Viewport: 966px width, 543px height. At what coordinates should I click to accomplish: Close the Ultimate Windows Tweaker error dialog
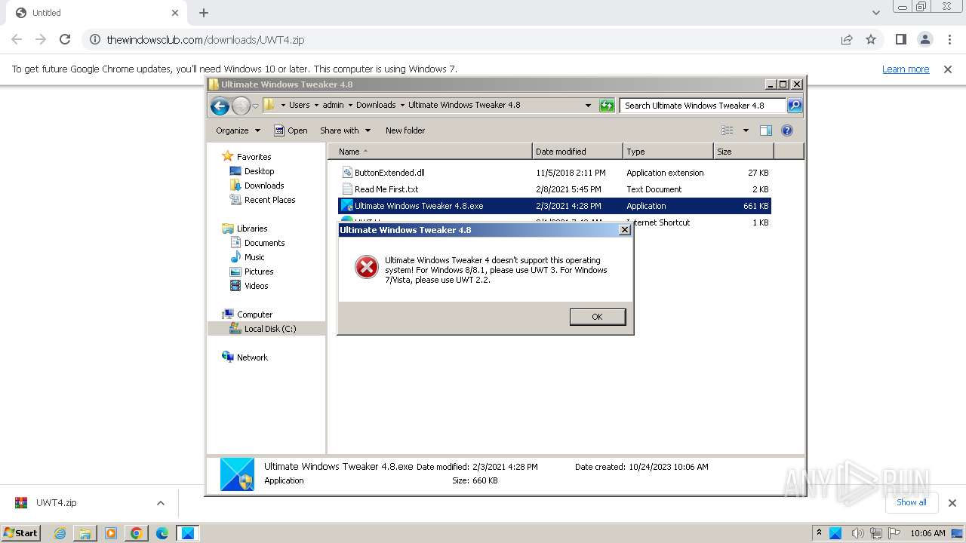[624, 230]
